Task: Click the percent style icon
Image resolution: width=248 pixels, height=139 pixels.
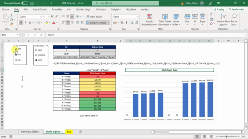Action: point(122,23)
